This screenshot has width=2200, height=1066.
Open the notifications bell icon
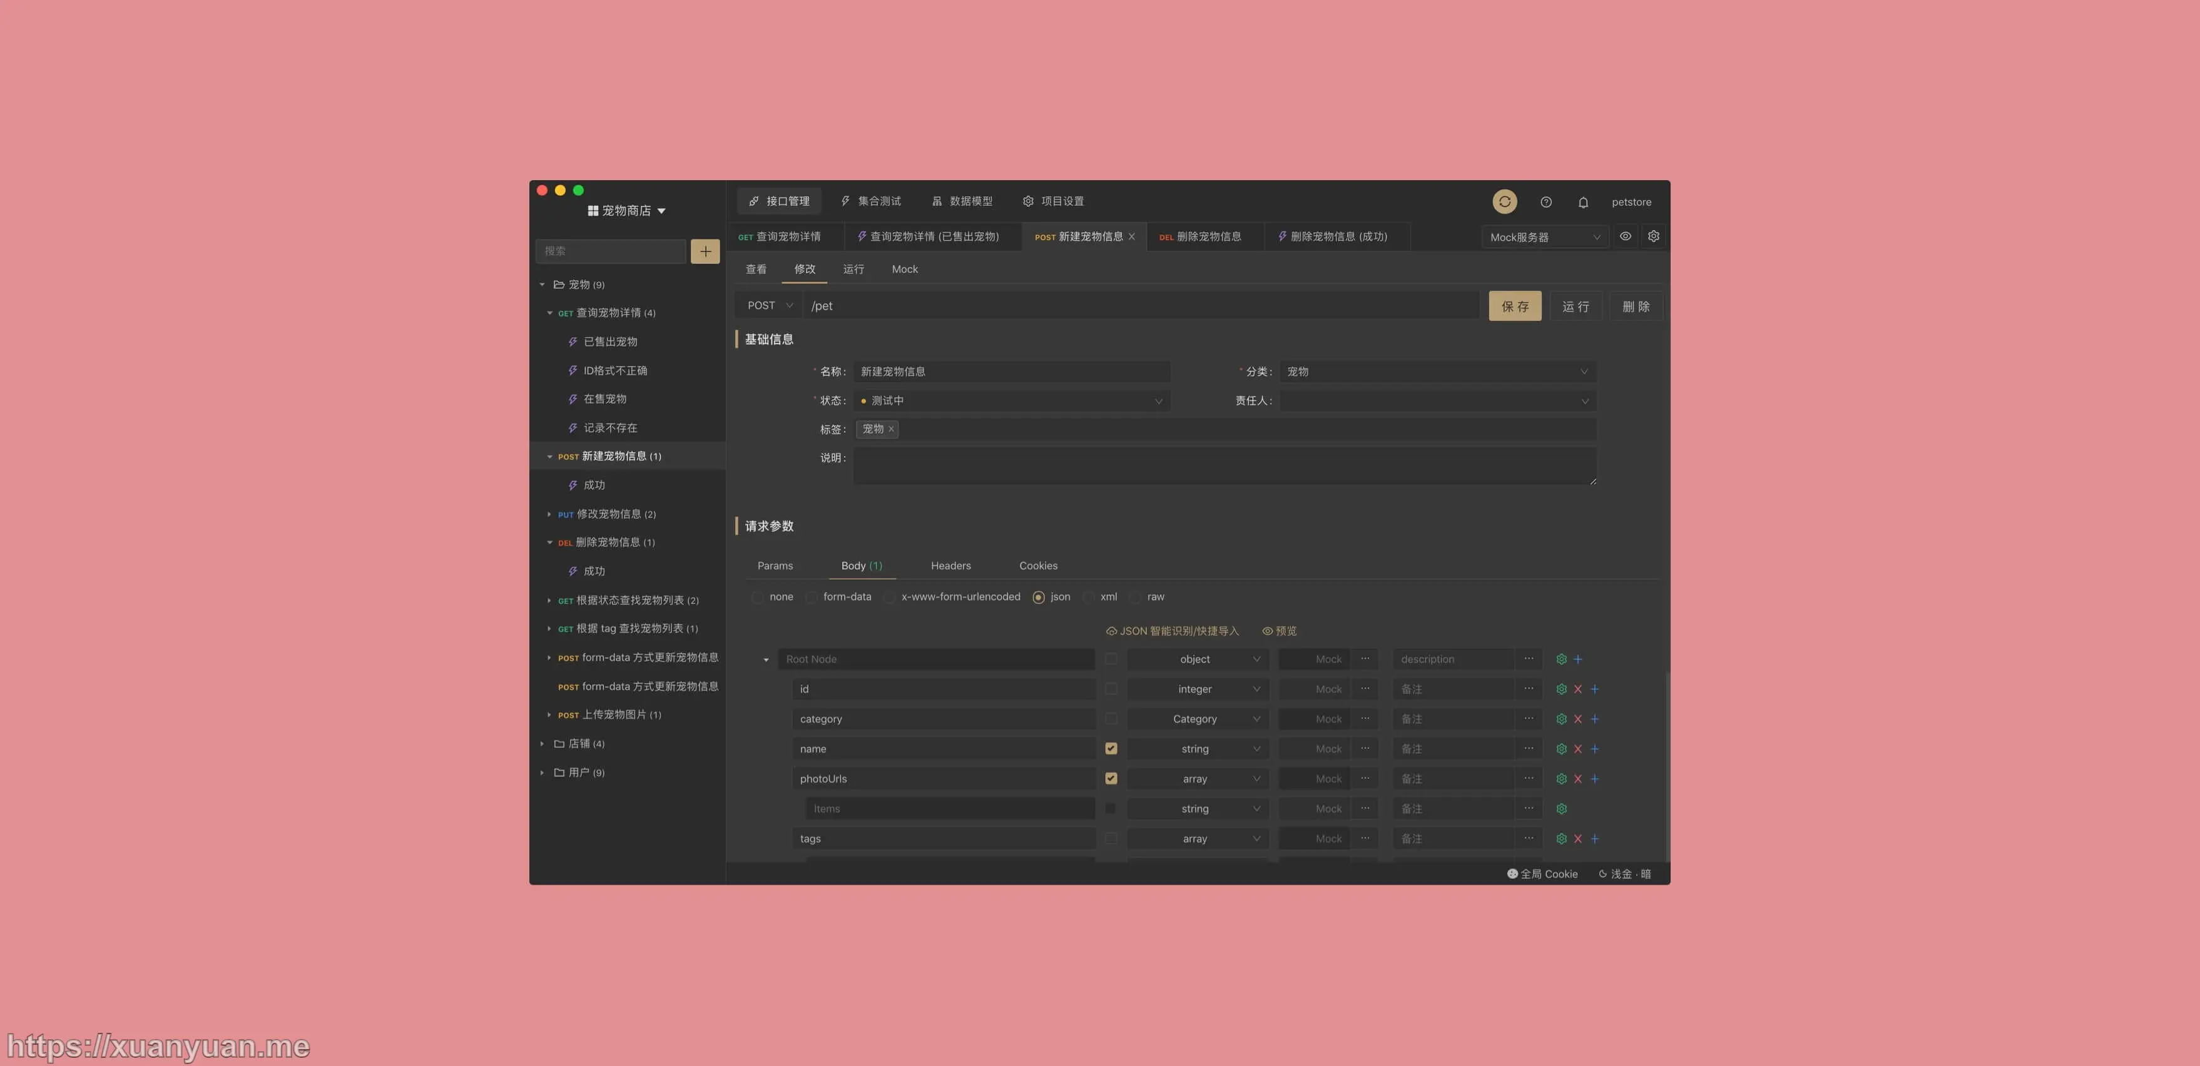point(1582,203)
